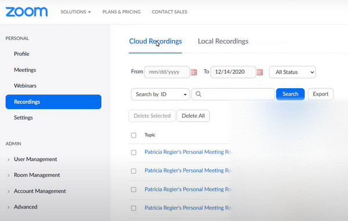Click the From date input field

point(167,72)
